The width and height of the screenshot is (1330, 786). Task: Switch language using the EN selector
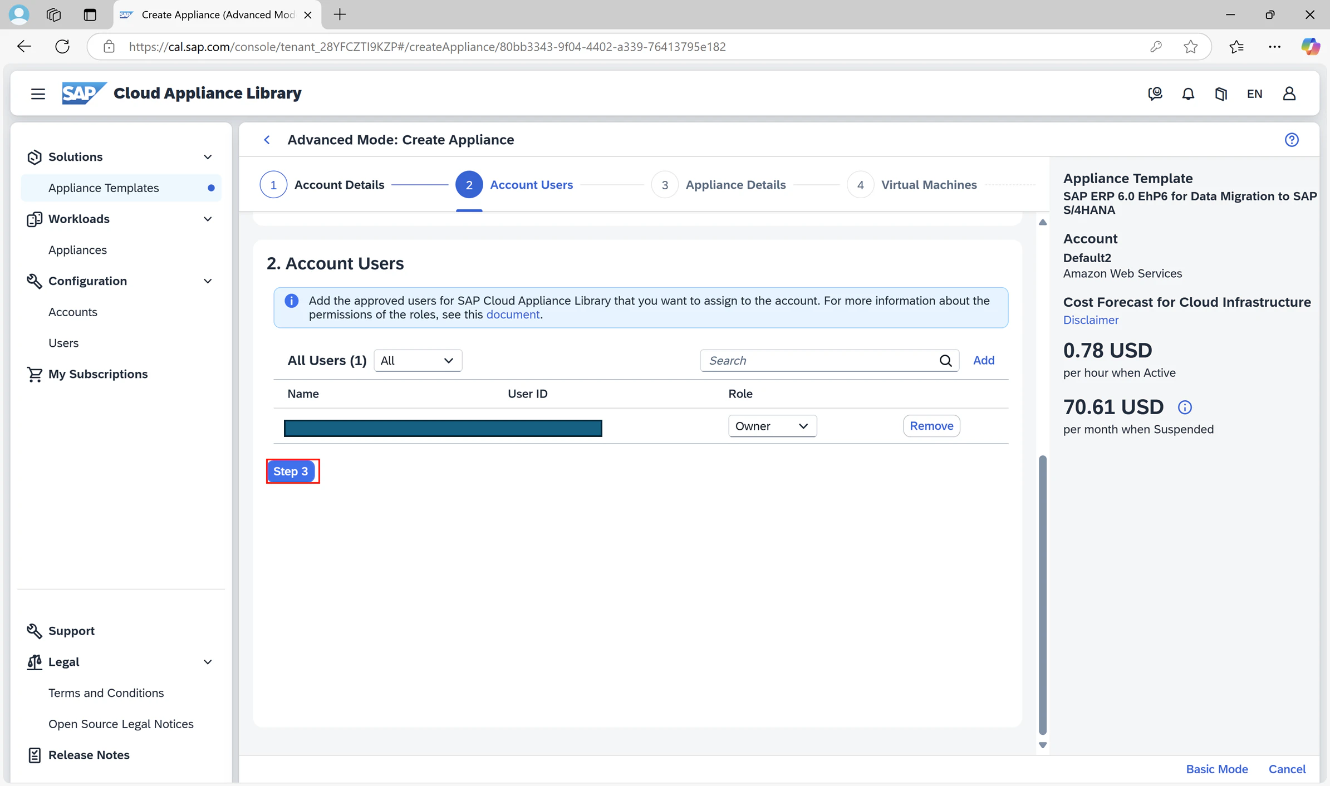click(1254, 94)
